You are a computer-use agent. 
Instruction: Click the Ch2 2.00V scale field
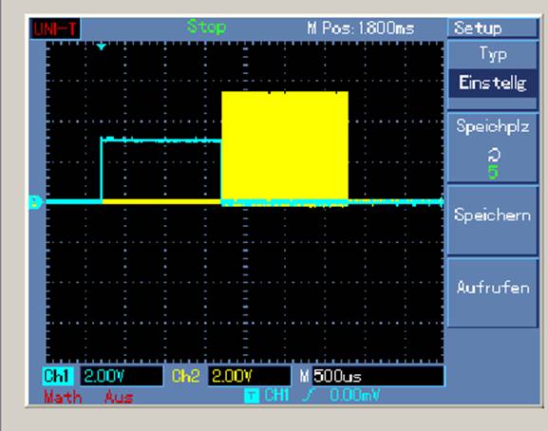[249, 376]
